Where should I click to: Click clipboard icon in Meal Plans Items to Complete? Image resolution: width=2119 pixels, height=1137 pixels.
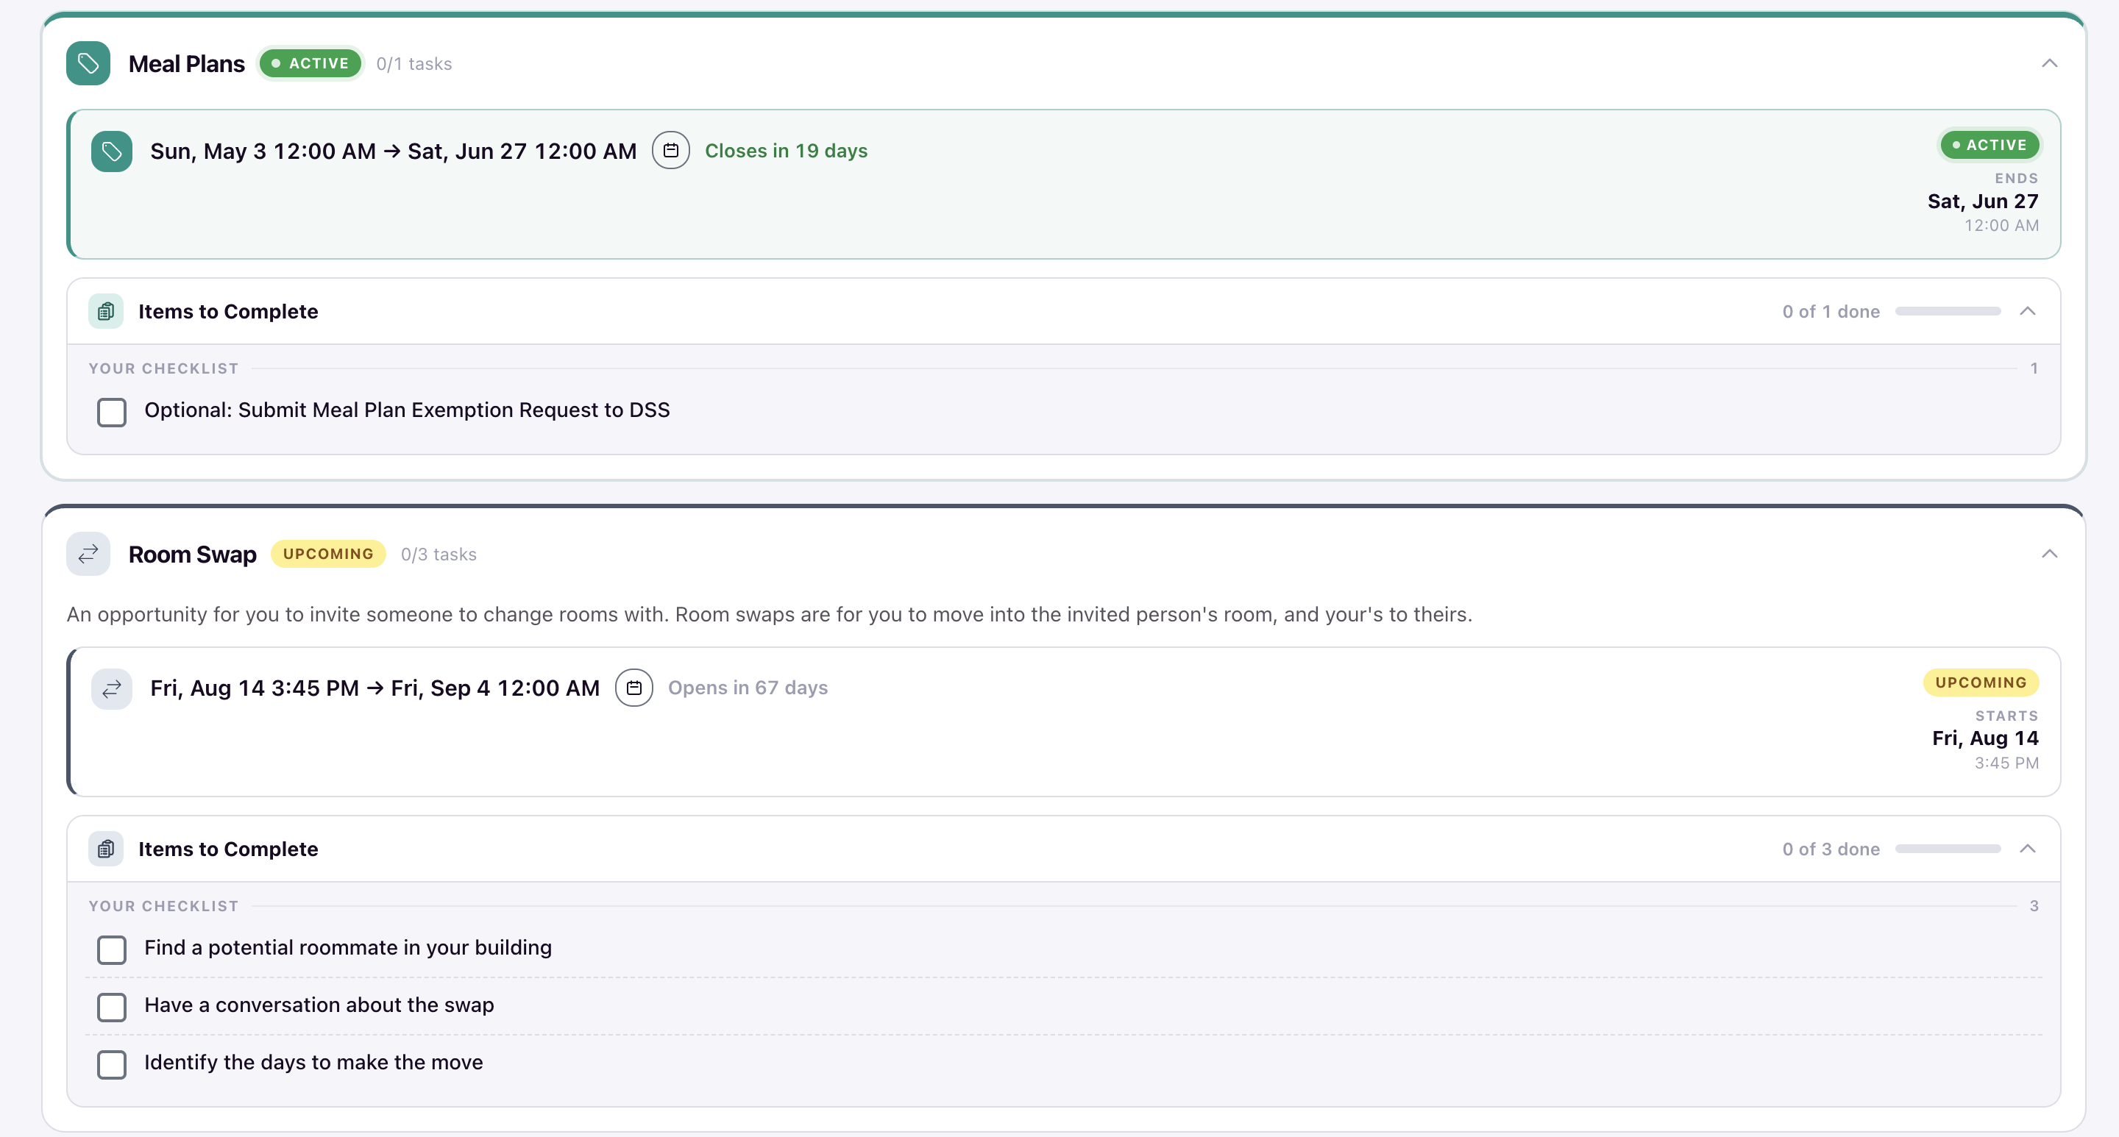(x=106, y=312)
